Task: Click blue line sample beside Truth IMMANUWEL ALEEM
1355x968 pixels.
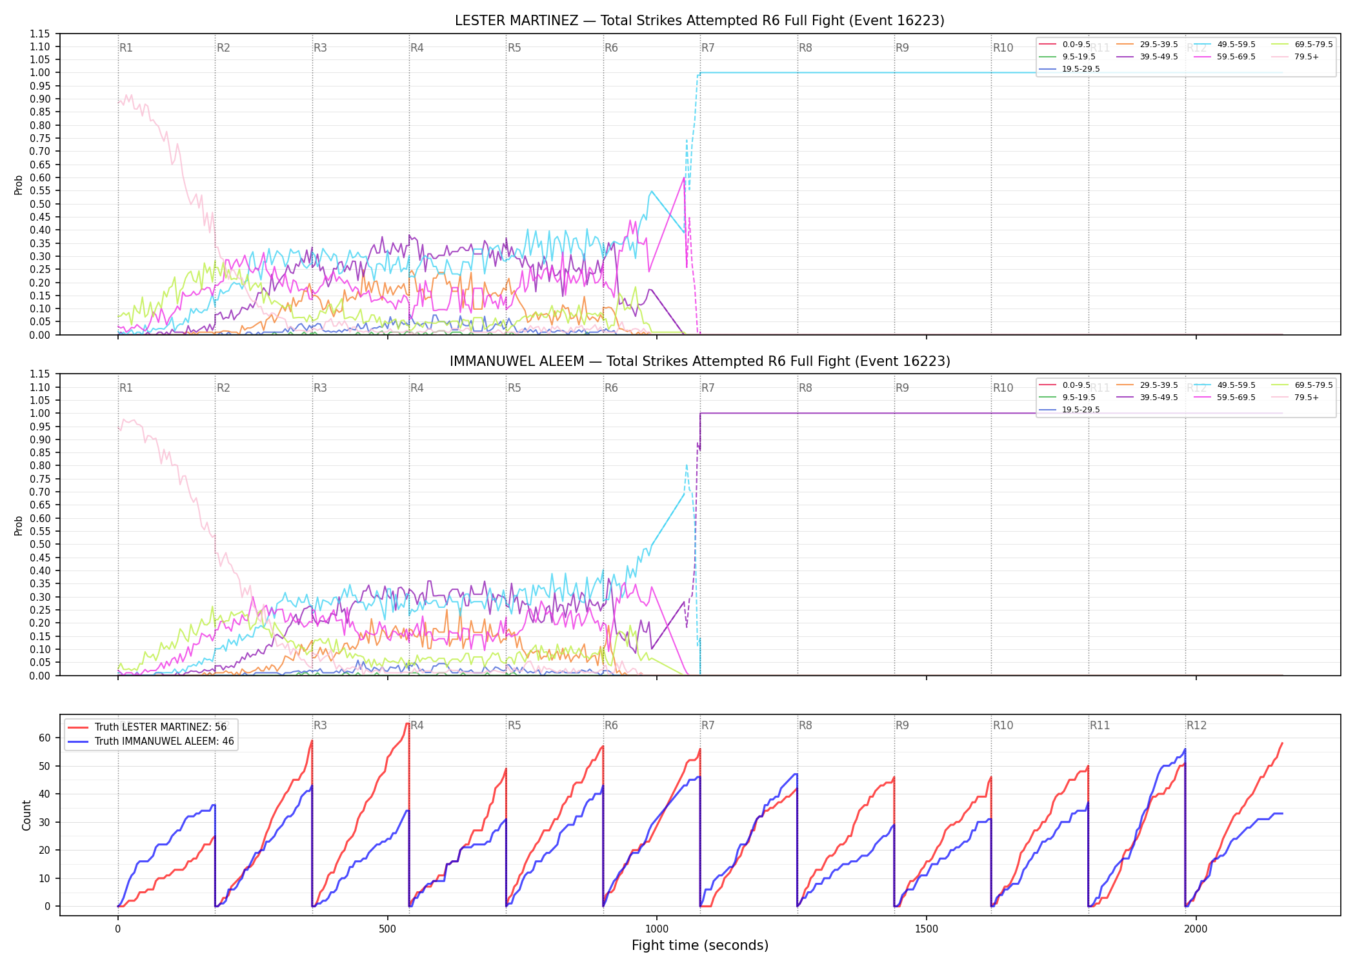Action: pos(79,741)
